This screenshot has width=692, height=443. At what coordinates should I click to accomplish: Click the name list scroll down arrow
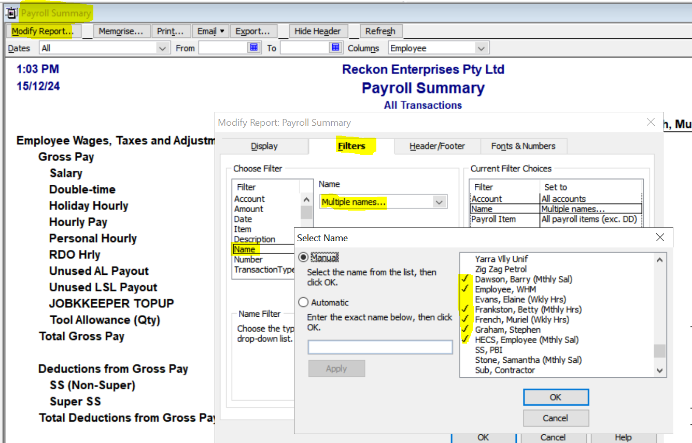(x=659, y=370)
